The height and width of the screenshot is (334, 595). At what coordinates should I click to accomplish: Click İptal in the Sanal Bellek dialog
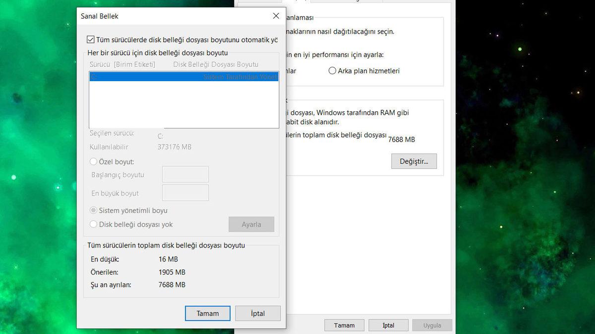tap(258, 313)
